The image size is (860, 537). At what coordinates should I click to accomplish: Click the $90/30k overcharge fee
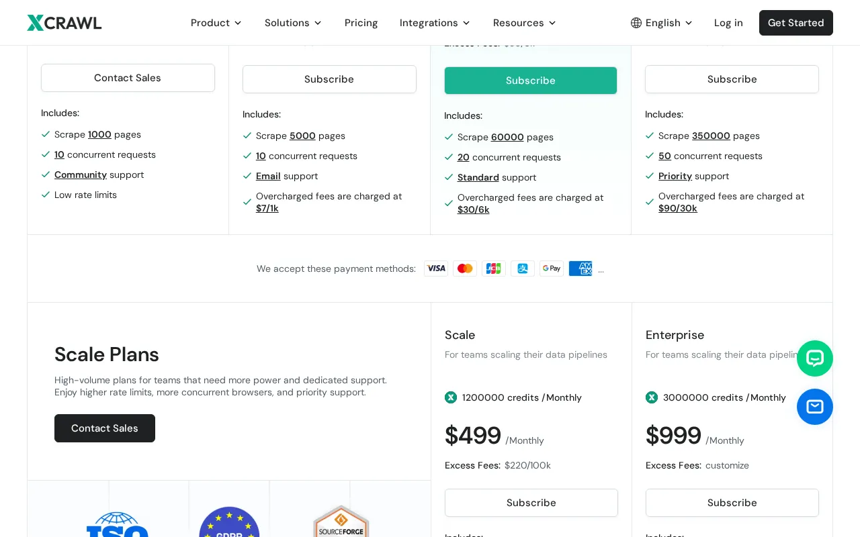[678, 208]
